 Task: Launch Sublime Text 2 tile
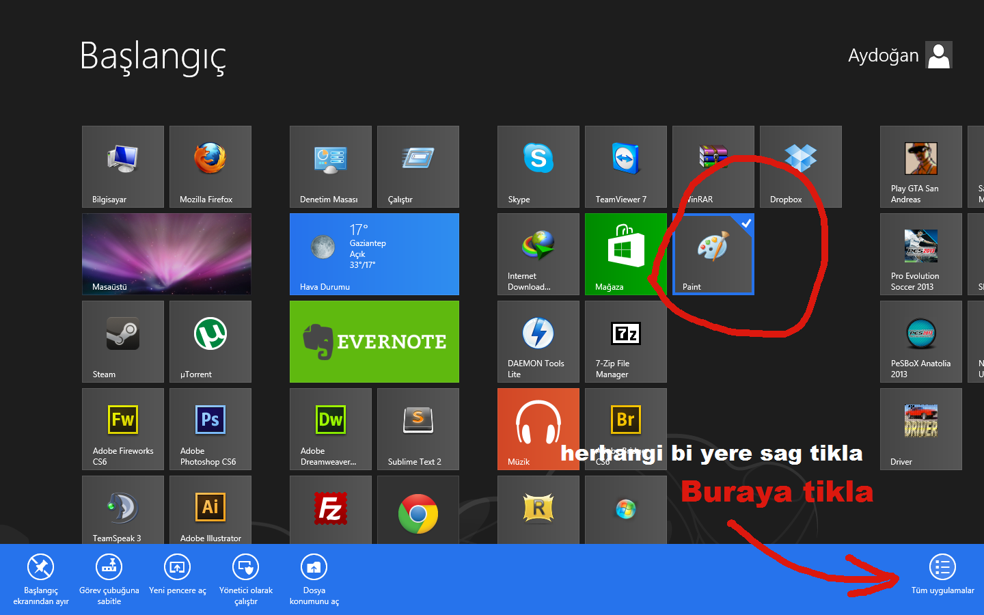pyautogui.click(x=418, y=429)
